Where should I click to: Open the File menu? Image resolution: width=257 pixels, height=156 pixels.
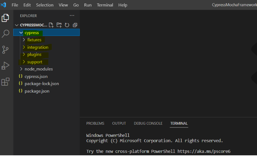pyautogui.click(x=15, y=5)
